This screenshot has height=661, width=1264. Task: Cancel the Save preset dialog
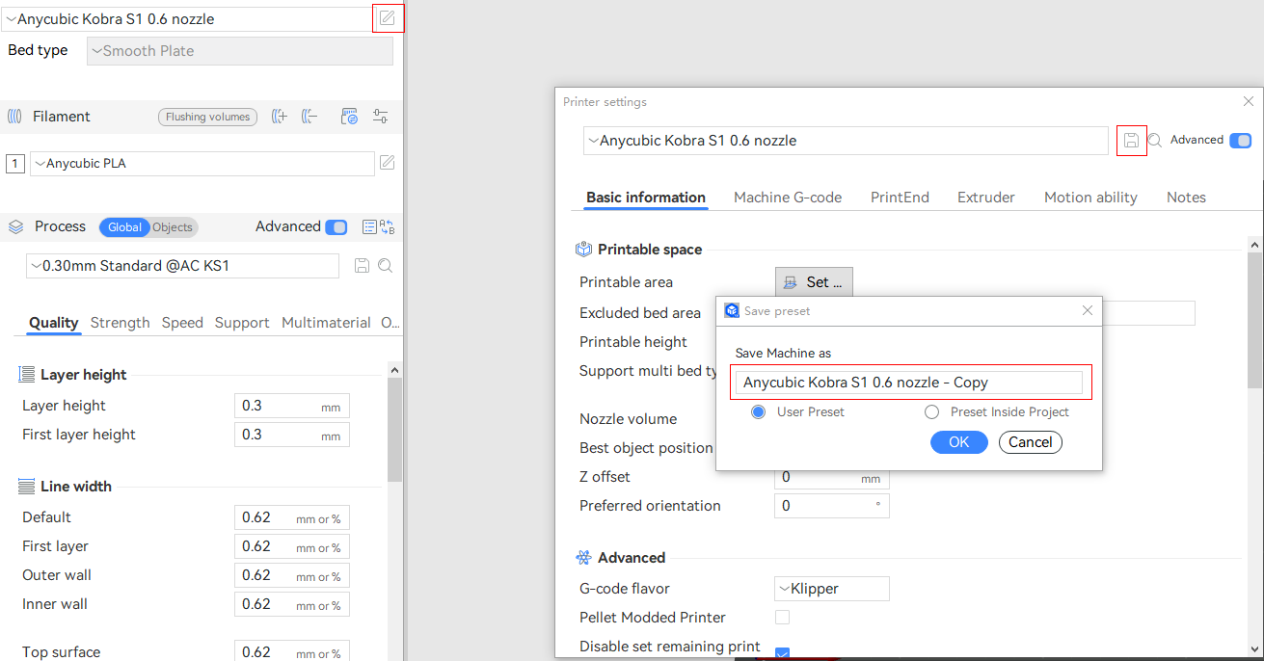tap(1031, 442)
